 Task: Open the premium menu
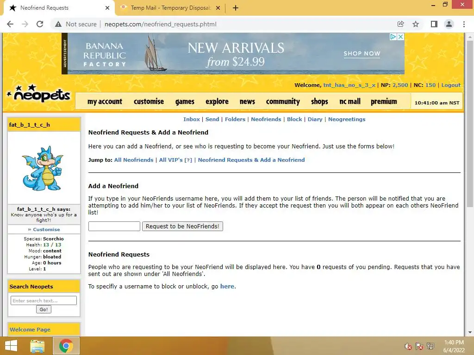[384, 101]
